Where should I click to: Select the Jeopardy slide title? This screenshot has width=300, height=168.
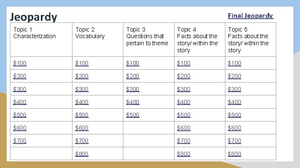(33, 17)
